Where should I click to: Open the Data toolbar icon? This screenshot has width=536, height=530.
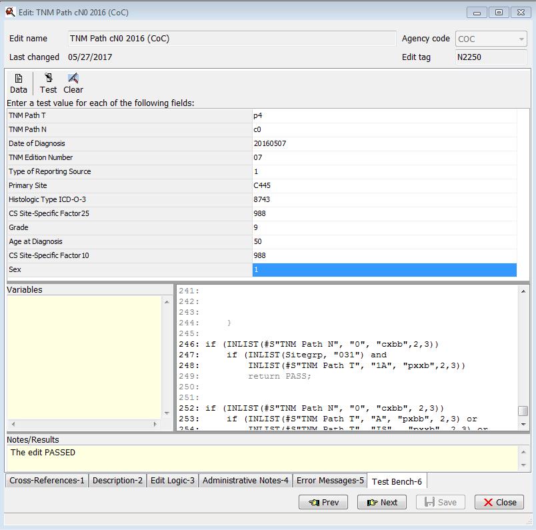19,83
